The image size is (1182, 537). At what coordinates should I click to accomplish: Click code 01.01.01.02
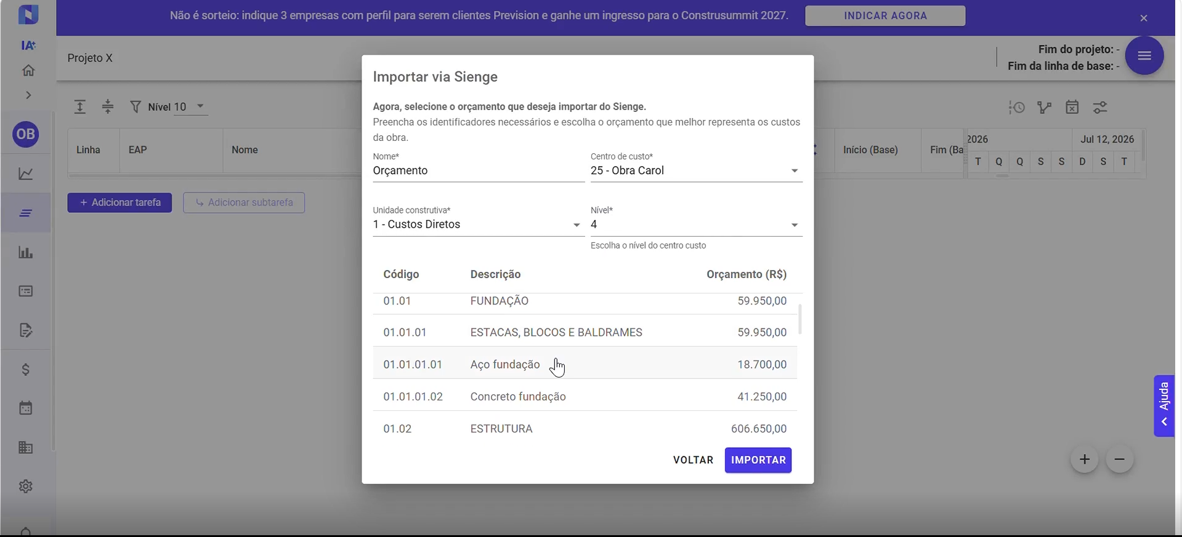(x=413, y=397)
